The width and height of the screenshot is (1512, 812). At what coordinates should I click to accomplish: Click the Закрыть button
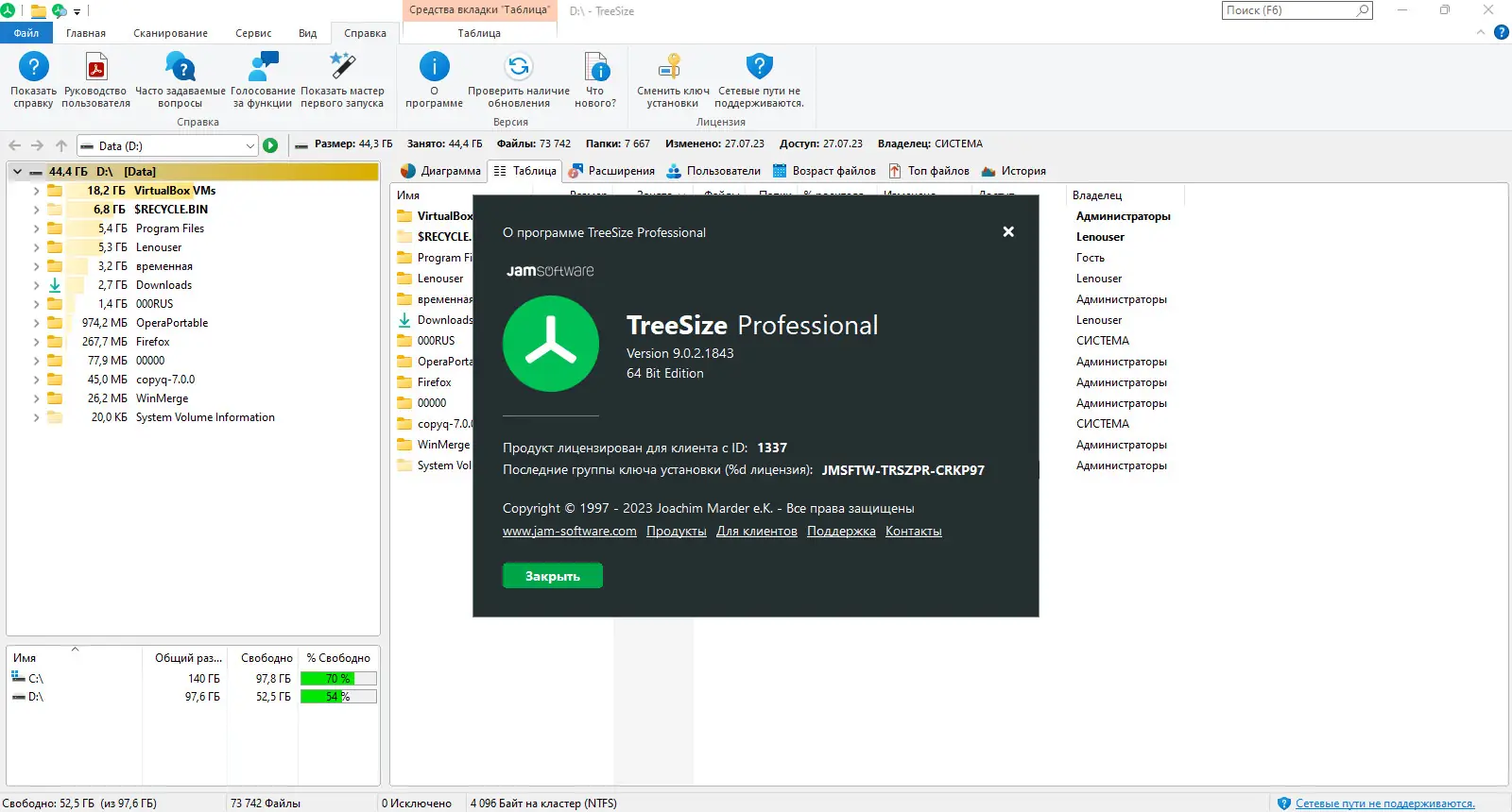point(553,576)
